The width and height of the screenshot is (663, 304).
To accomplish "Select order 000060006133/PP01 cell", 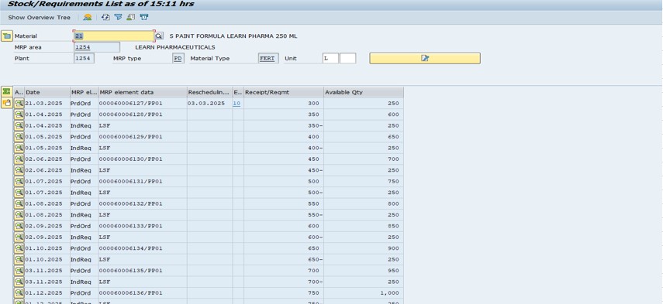I will 143,226.
